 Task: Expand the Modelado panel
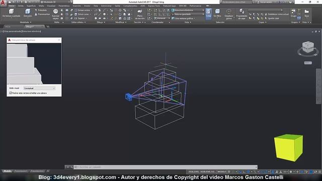coord(26,22)
